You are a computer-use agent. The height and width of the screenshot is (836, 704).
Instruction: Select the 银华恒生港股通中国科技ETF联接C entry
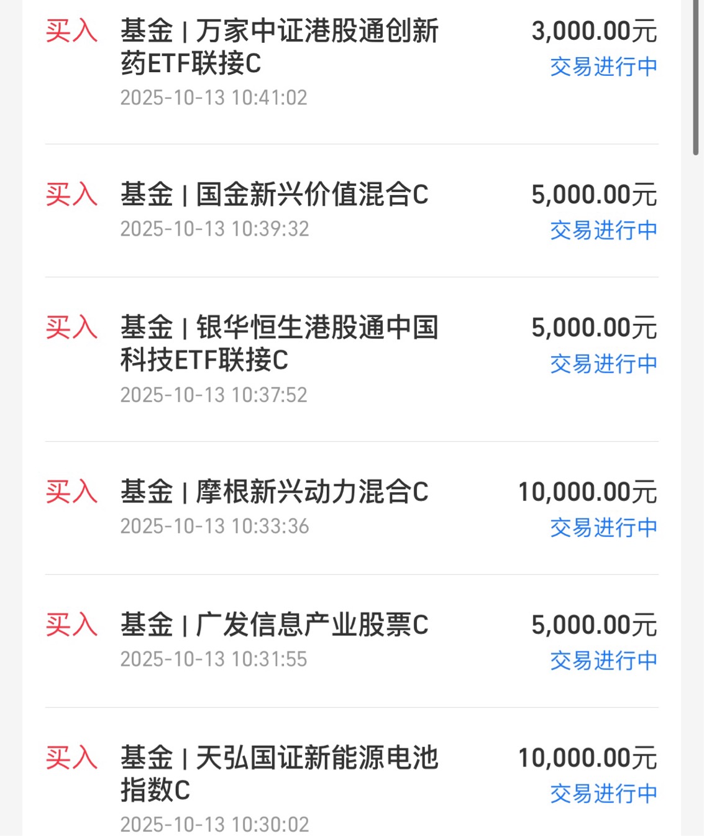pos(280,344)
